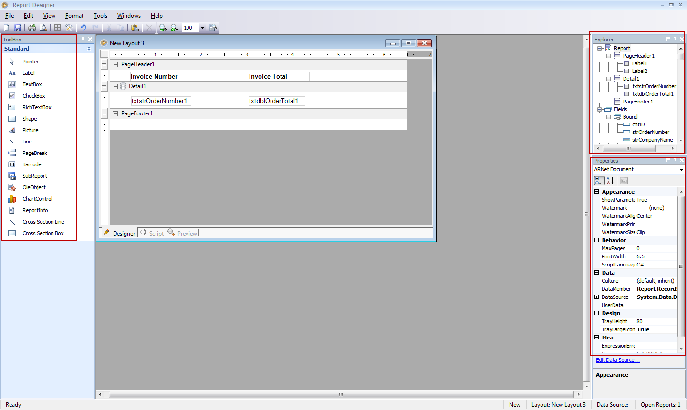Toggle the grid display toolbar button
This screenshot has width=687, height=410.
(57, 28)
